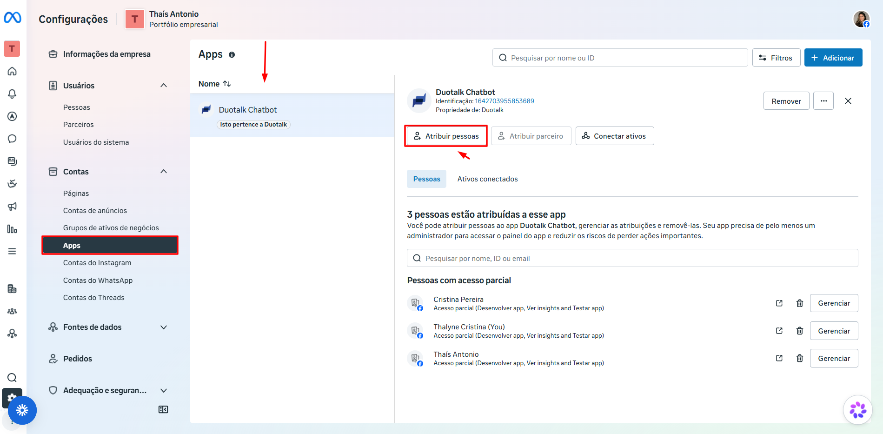Delete Cristina Pereira with the trash icon
Viewport: 883px width, 434px height.
point(800,303)
